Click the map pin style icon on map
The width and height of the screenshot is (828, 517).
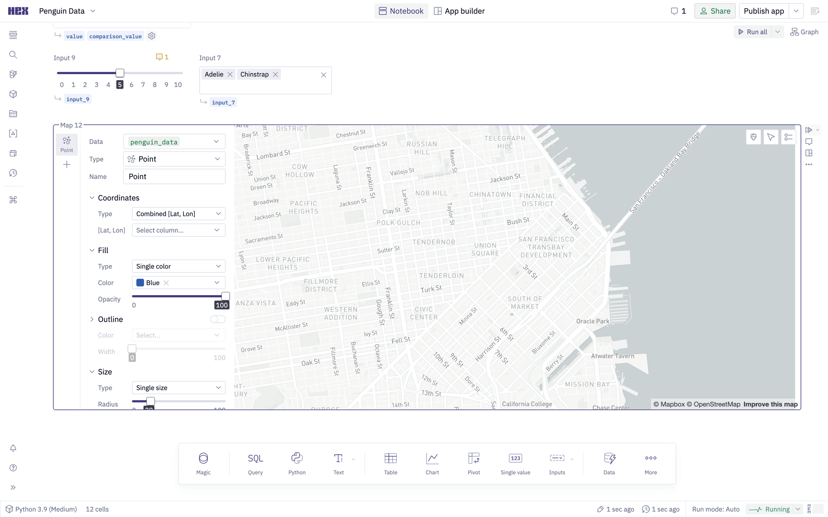(753, 137)
